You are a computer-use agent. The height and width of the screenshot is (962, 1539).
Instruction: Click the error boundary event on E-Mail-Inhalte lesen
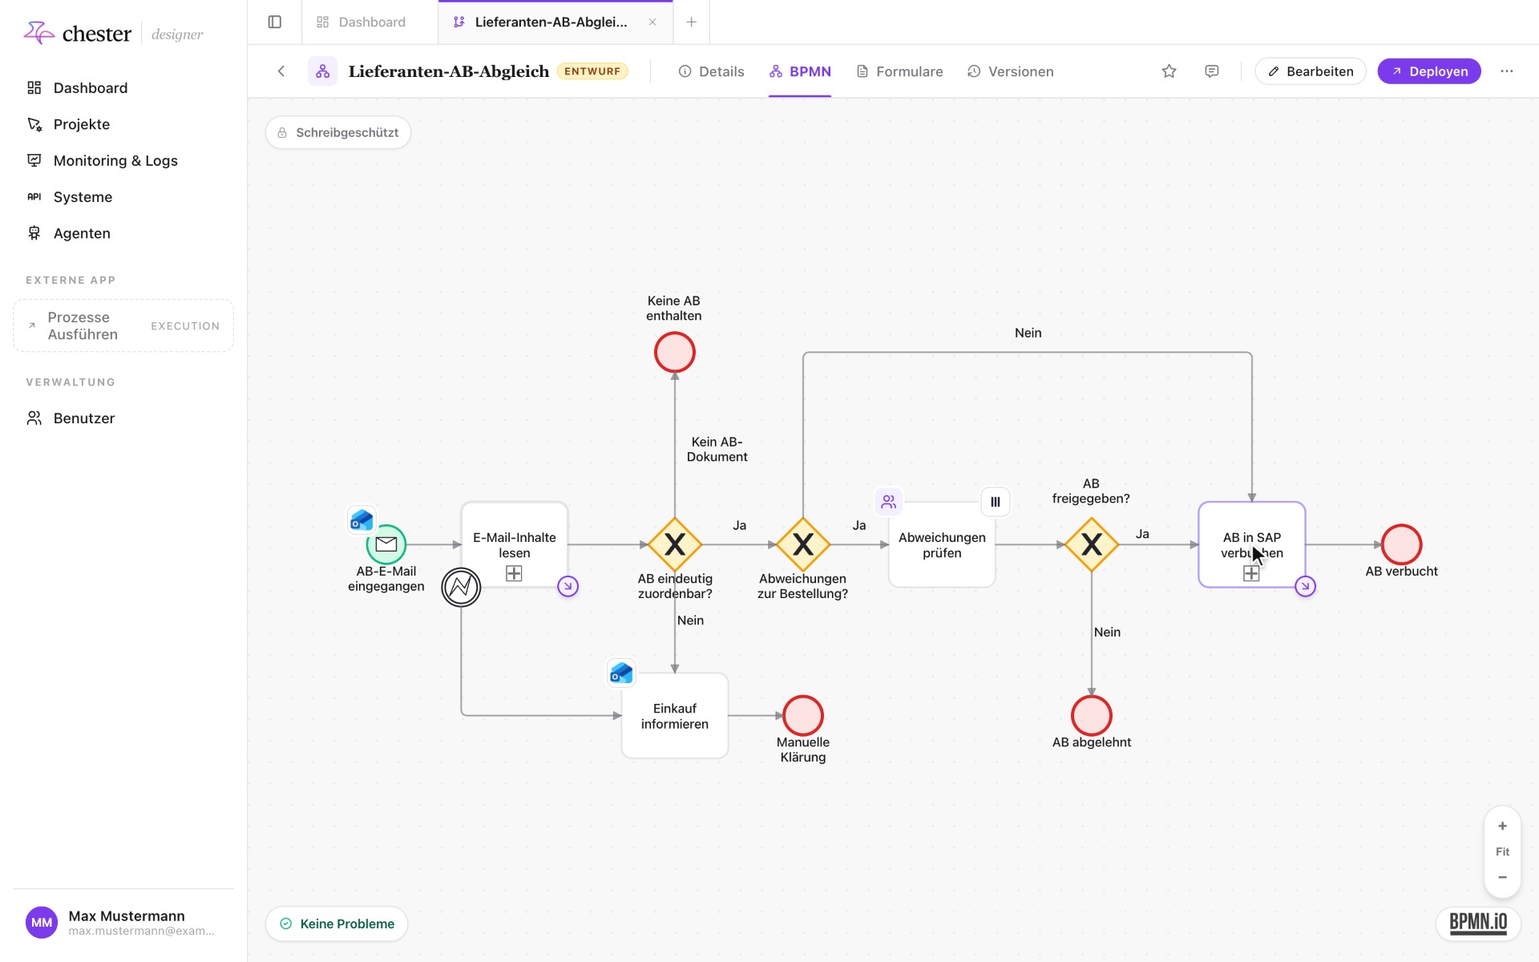pos(461,587)
